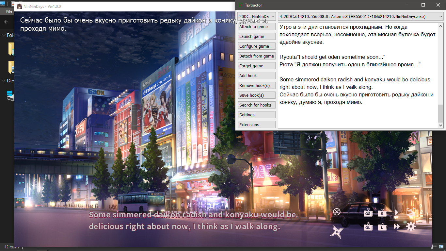Click line 'Ryouta"I should get oden sometime soon..."'
Screen dimensions: 446x251
(x=332, y=57)
